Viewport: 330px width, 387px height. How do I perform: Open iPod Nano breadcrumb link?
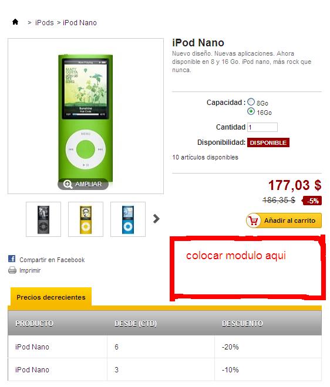[80, 23]
